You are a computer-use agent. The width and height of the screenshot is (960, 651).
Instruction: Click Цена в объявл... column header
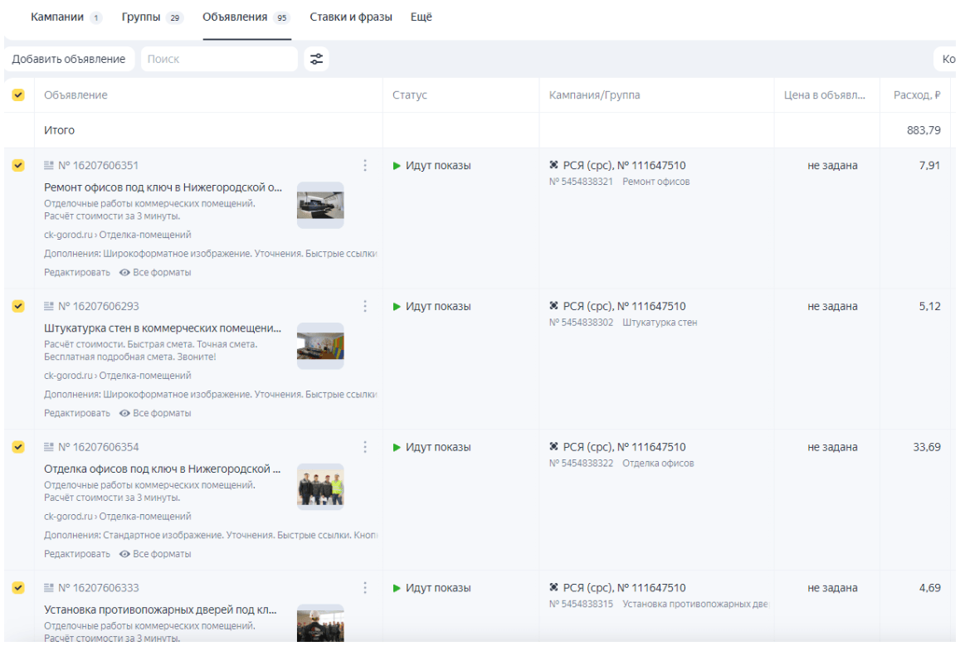[x=825, y=95]
